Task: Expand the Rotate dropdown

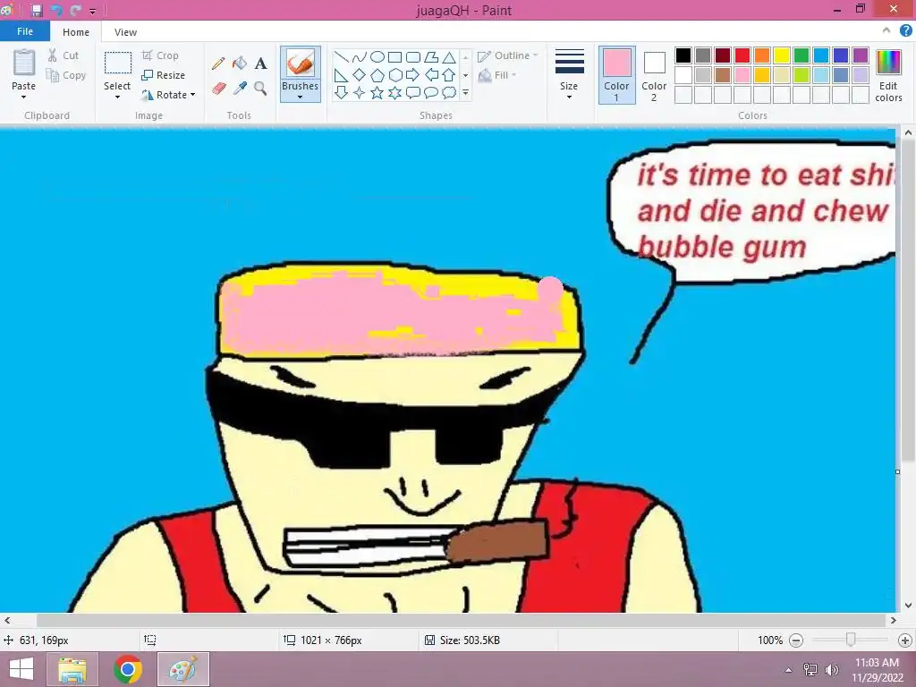Action: [x=193, y=95]
